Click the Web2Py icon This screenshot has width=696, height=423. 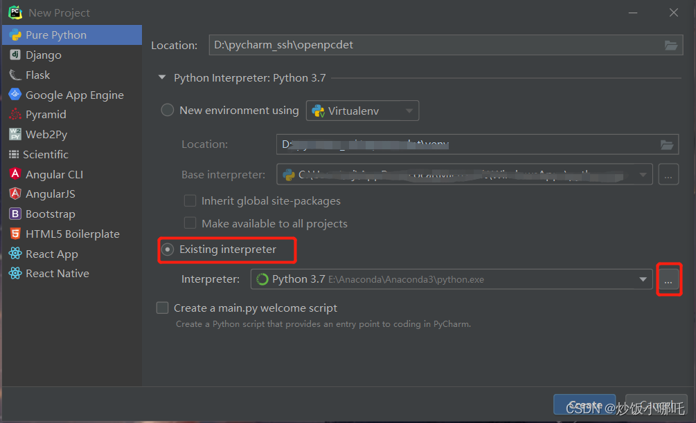click(x=15, y=134)
